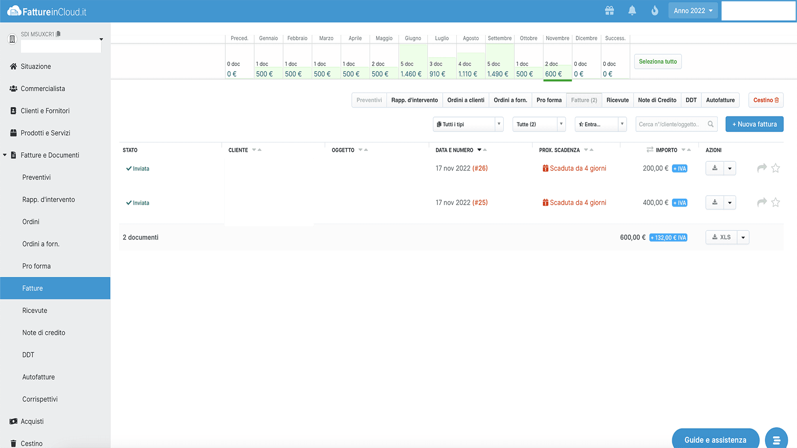Open the gift/promotions icon in the top bar
This screenshot has width=797, height=448.
(x=609, y=10)
